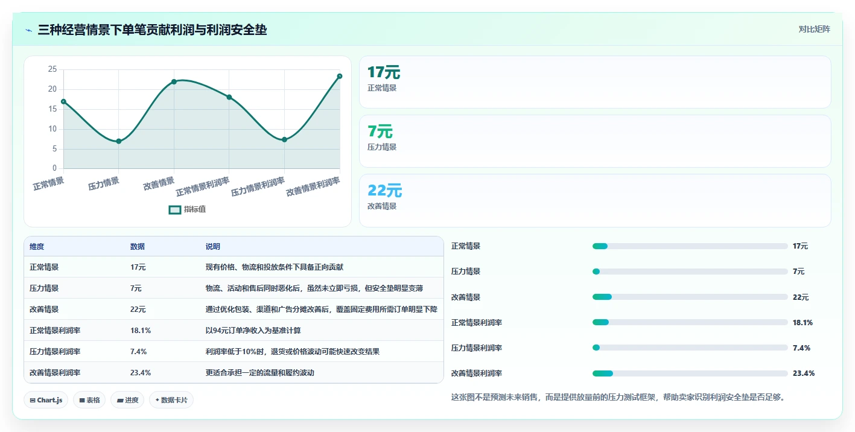Image resolution: width=855 pixels, height=432 pixels.
Task: Click the 18.1% table value
Action: click(141, 331)
